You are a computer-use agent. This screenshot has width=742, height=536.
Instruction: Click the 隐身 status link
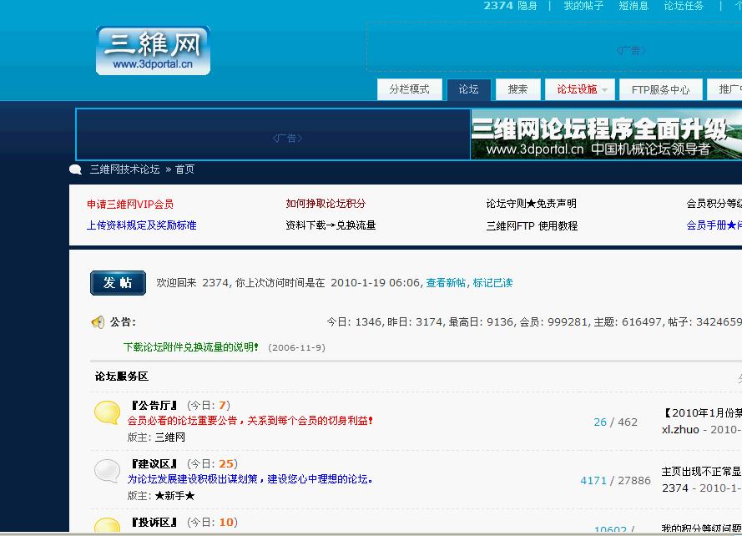click(527, 6)
